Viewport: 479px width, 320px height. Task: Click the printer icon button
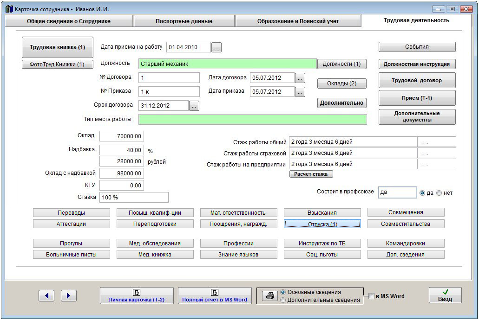tap(269, 296)
